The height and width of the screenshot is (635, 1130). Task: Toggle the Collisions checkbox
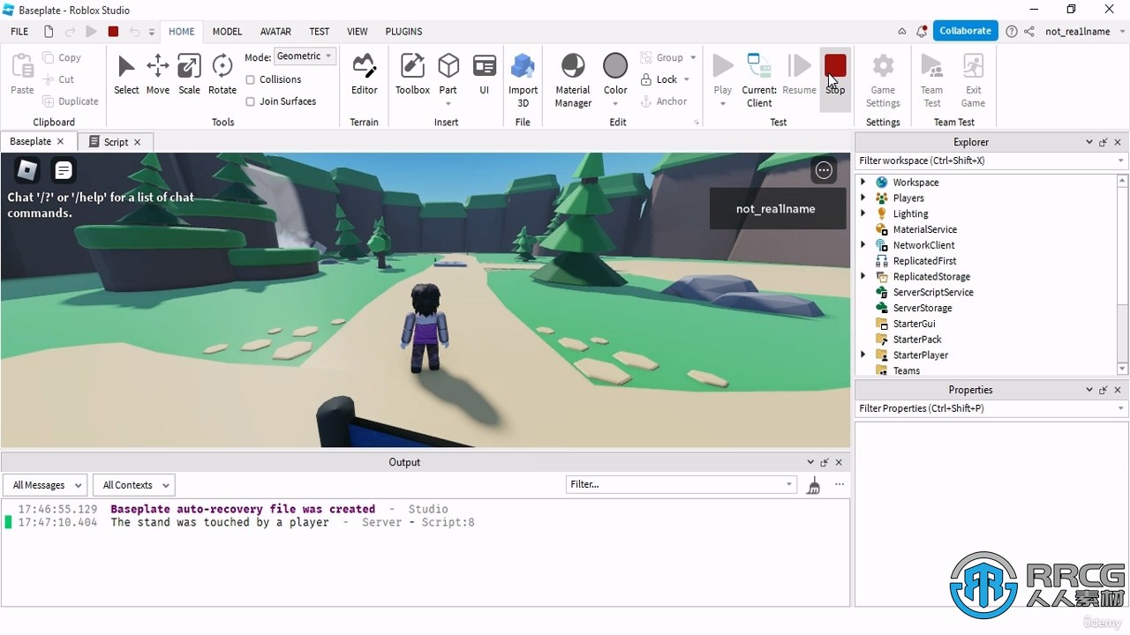[251, 79]
